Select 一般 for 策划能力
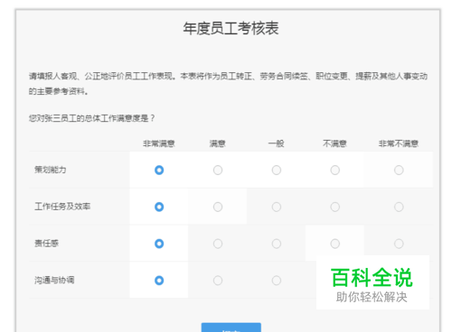The height and width of the screenshot is (332, 452). (277, 171)
